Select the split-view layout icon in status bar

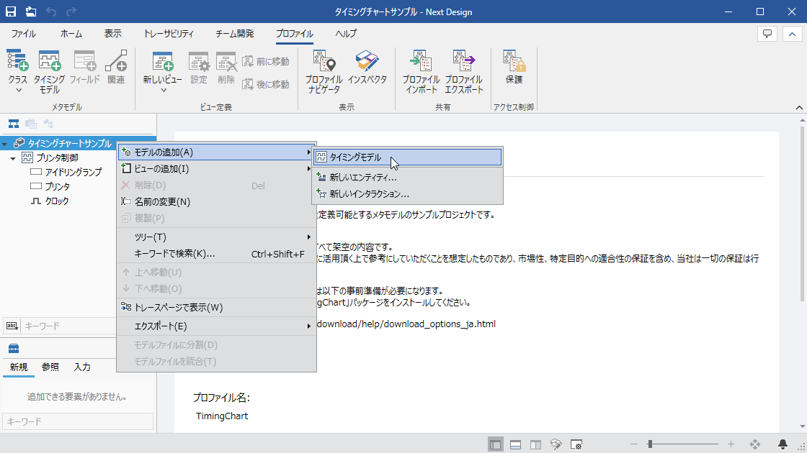pos(536,445)
